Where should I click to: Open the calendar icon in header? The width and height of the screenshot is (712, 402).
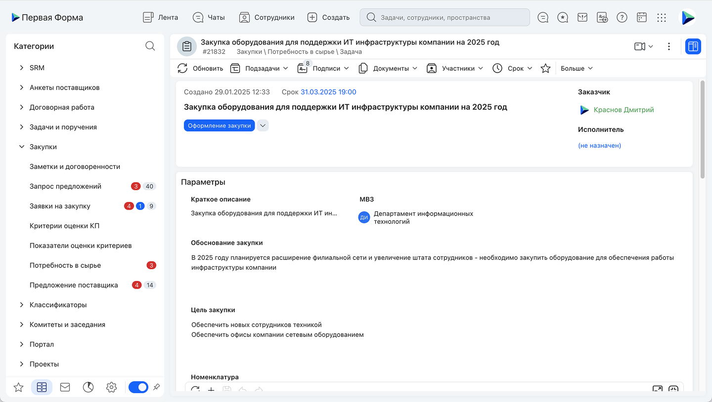(x=642, y=17)
